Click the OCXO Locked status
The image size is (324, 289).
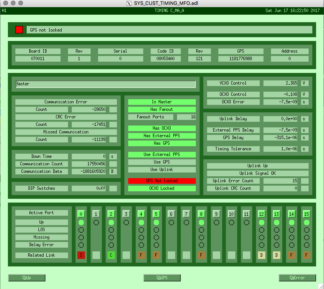[x=162, y=188]
